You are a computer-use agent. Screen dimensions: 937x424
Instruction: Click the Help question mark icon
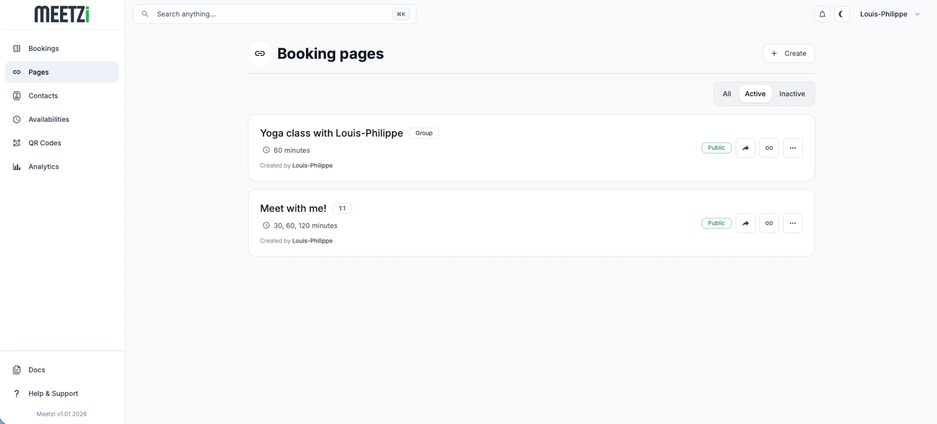coord(17,394)
